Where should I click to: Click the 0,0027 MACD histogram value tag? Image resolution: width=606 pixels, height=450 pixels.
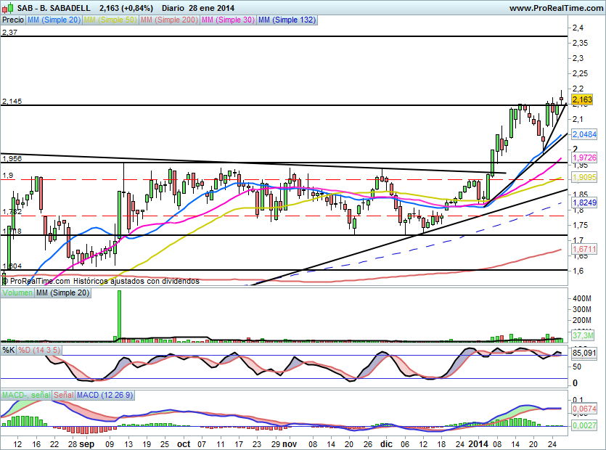pyautogui.click(x=584, y=425)
